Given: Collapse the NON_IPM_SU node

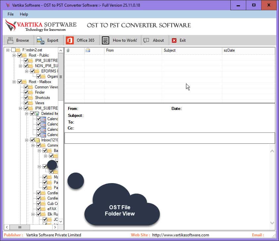Looking at the screenshot, I should pyautogui.click(x=20, y=66).
